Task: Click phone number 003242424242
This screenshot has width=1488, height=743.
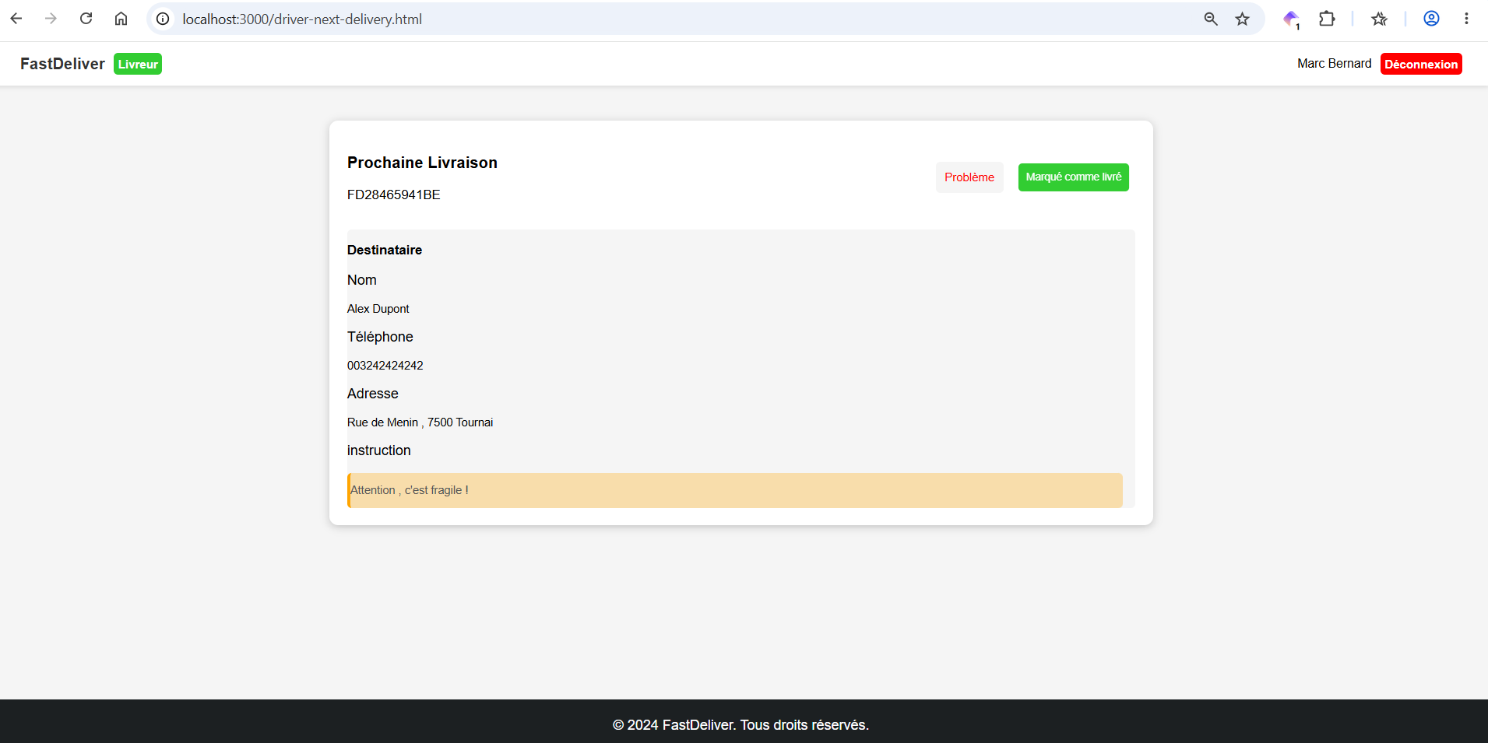Action: (x=385, y=366)
